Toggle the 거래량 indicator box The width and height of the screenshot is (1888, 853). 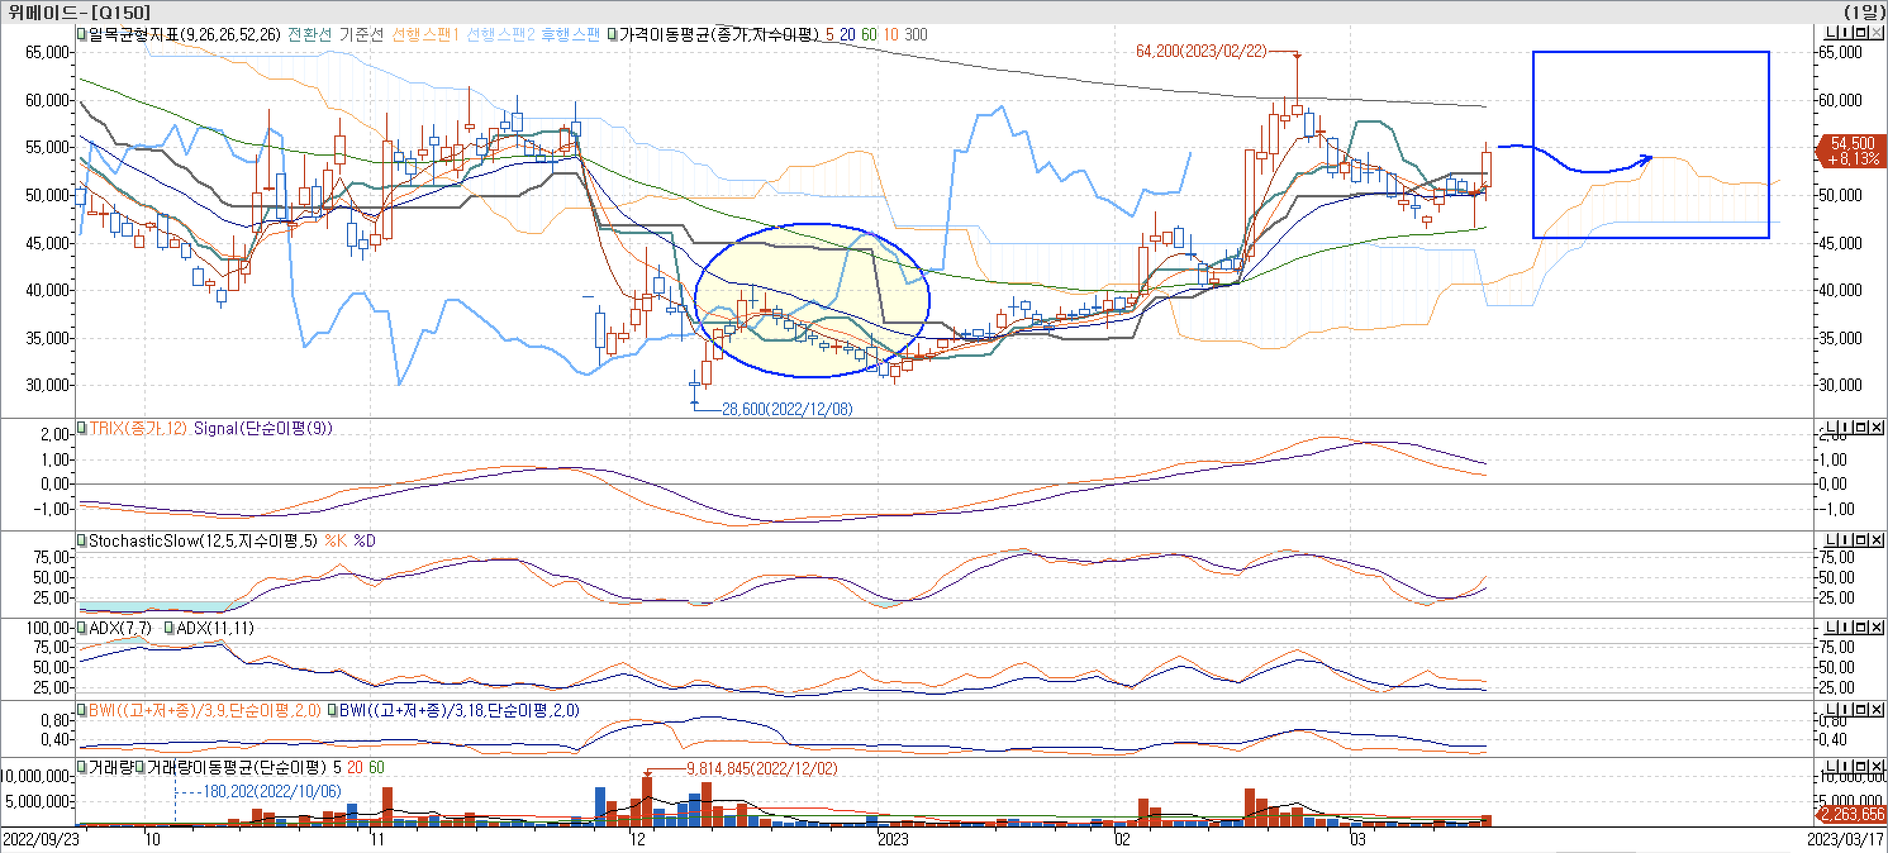82,768
